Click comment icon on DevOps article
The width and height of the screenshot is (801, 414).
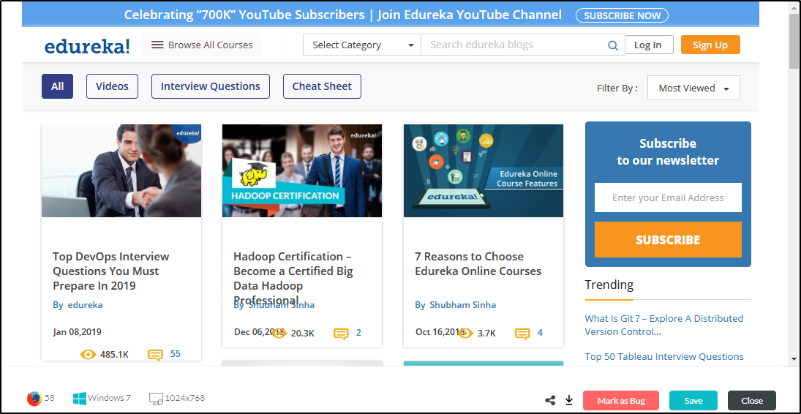[x=155, y=355]
